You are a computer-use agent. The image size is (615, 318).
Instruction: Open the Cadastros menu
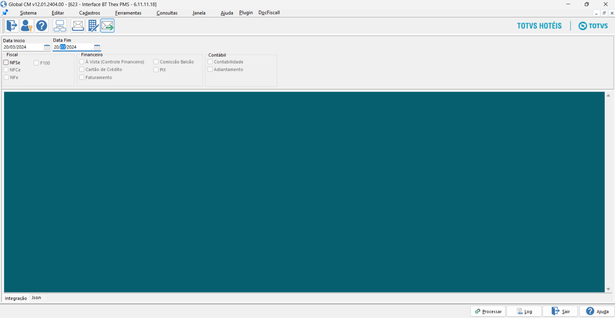(x=90, y=13)
